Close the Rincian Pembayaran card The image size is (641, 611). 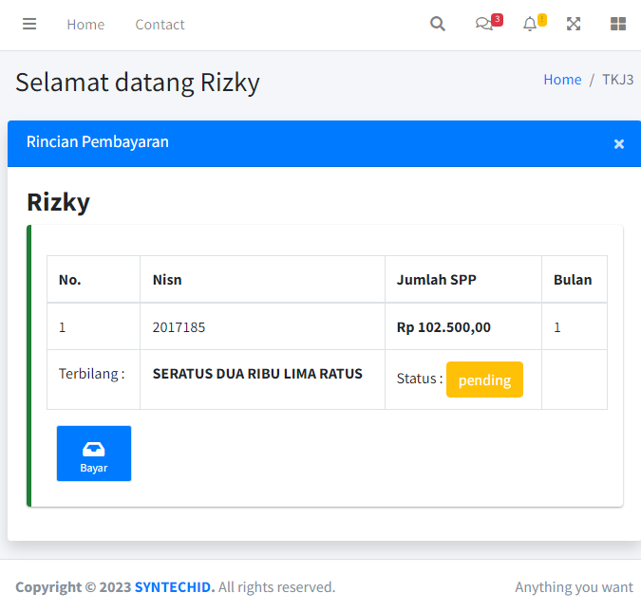tap(619, 144)
